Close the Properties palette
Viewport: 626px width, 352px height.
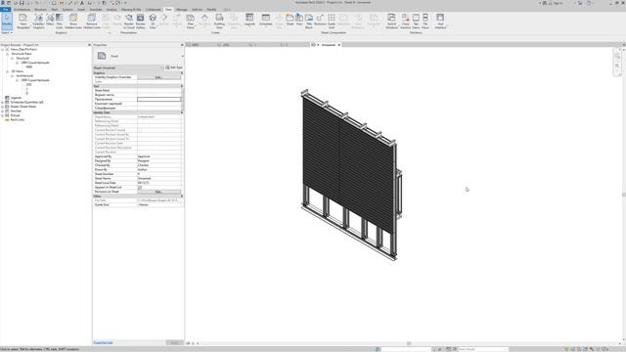[182, 45]
